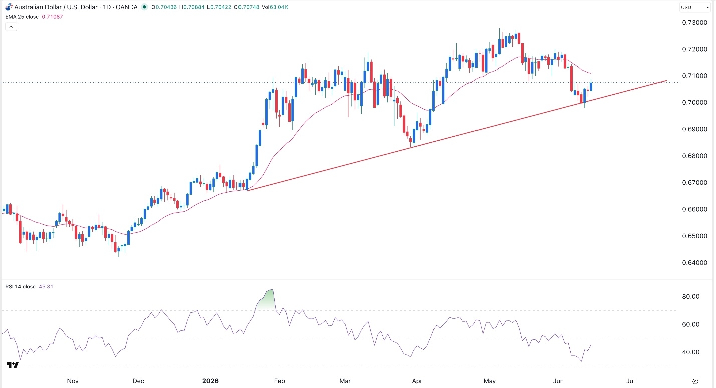716x388 pixels.
Task: Open chart settings gear on time axis
Action: [695, 381]
